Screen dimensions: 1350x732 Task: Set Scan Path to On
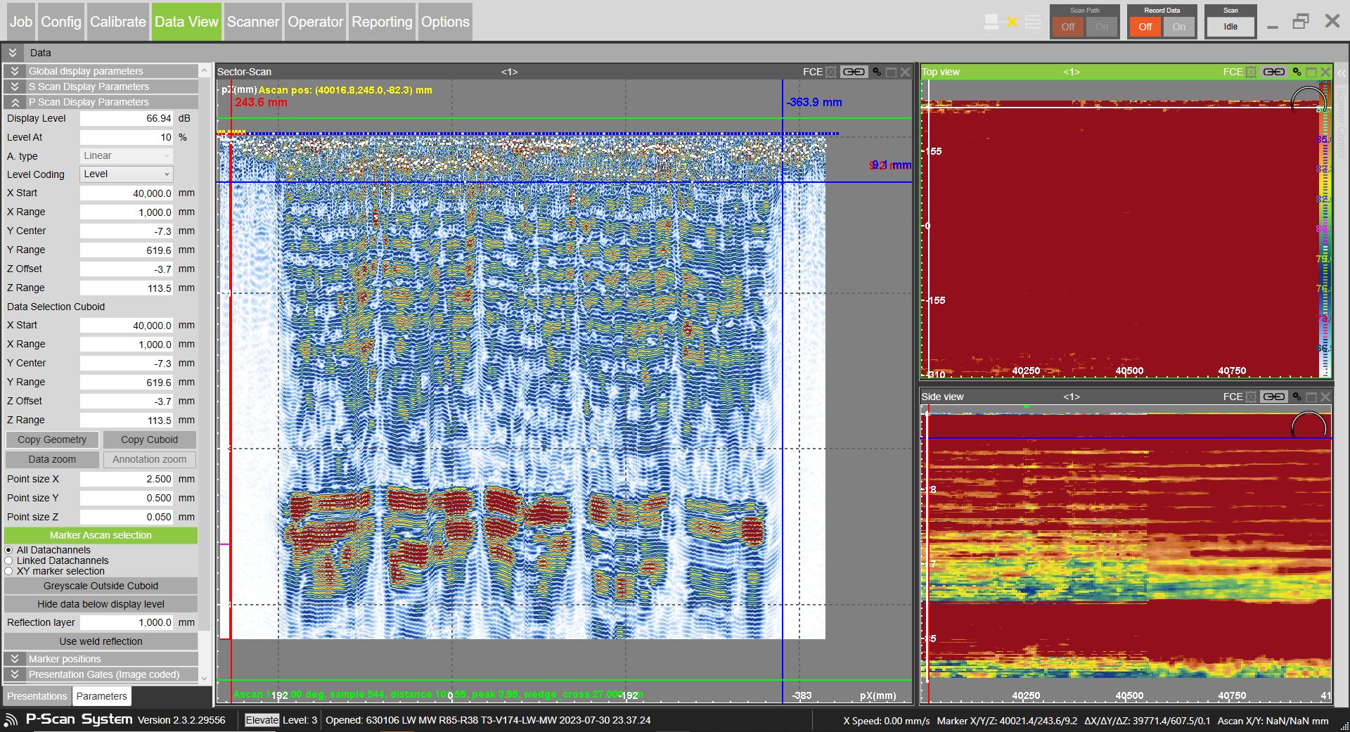coord(1102,27)
